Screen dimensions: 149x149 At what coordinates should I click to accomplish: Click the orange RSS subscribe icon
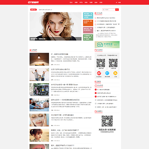115,73
